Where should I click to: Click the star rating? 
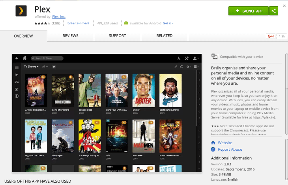coord(42,23)
